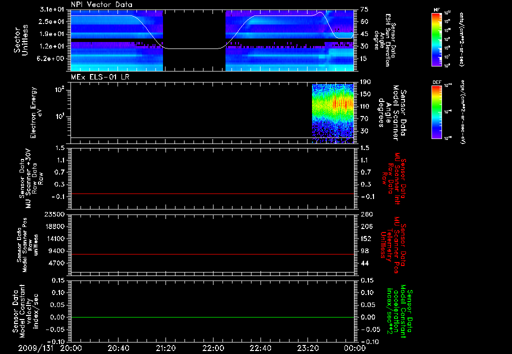This screenshot has width=512, height=354.
Task: Click the 152 telemetry tick label
Action: coord(366,238)
